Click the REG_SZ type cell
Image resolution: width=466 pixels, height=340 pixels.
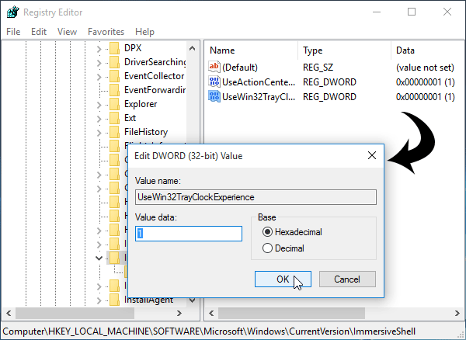318,68
